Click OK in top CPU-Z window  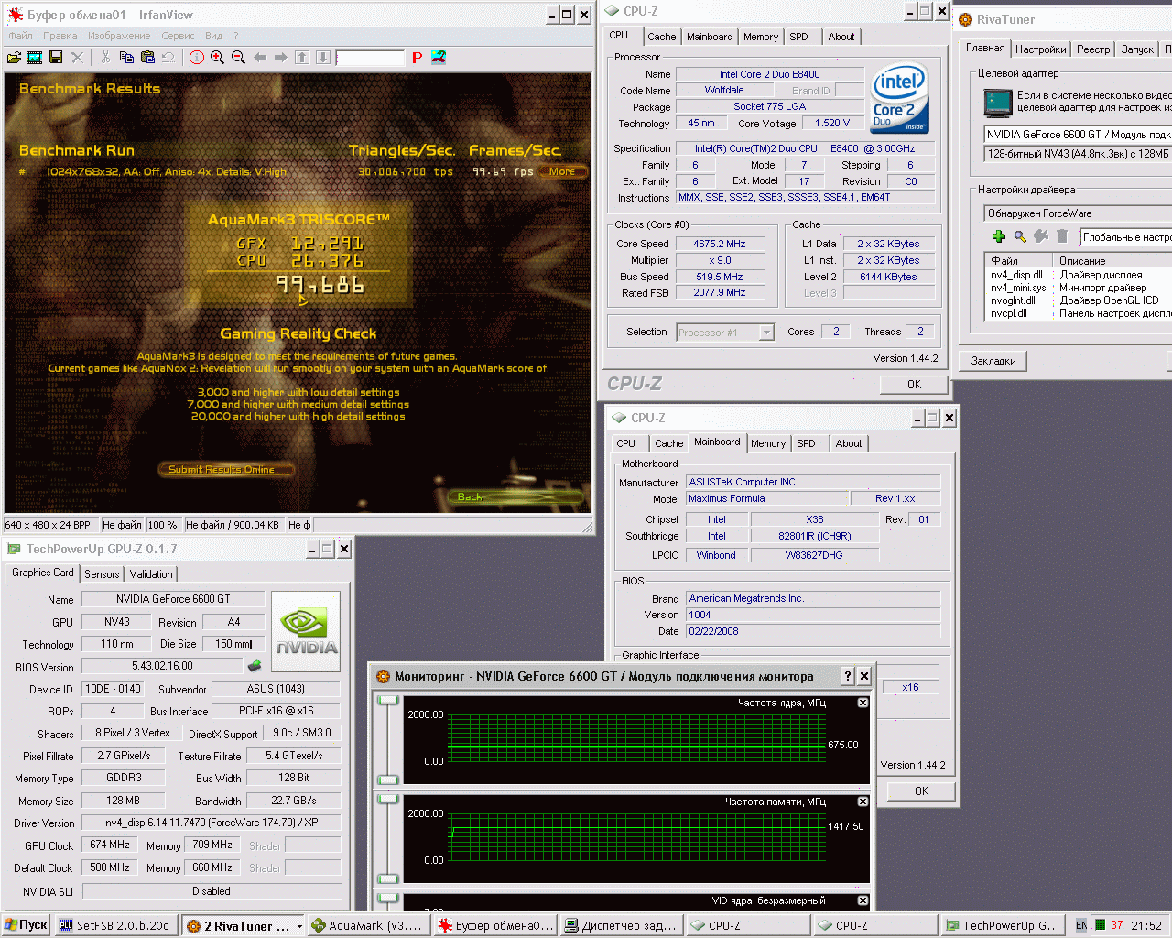click(914, 385)
